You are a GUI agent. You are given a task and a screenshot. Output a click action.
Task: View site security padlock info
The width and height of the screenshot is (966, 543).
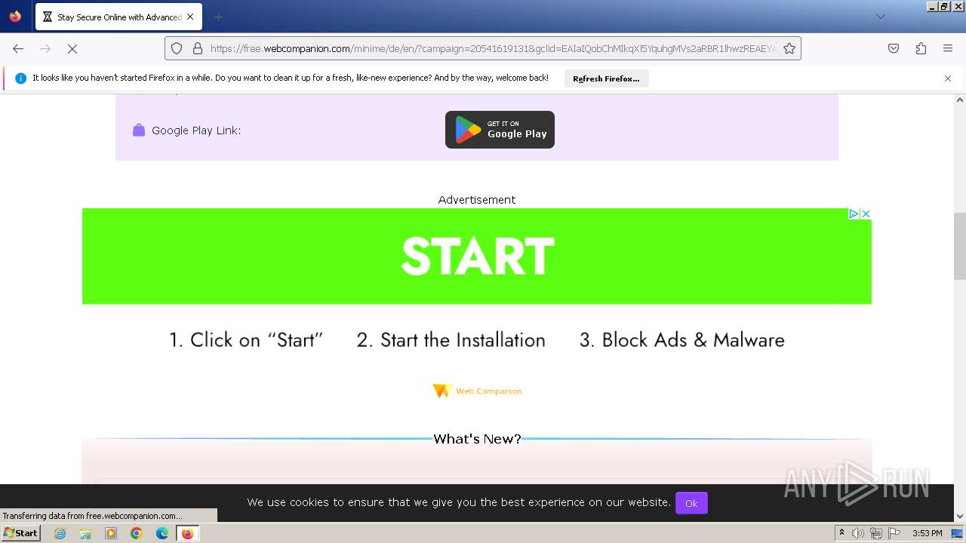pos(198,48)
